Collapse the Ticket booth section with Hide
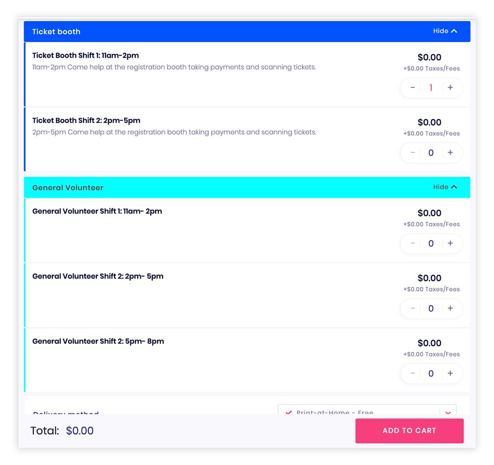The height and width of the screenshot is (465, 494). pyautogui.click(x=445, y=31)
